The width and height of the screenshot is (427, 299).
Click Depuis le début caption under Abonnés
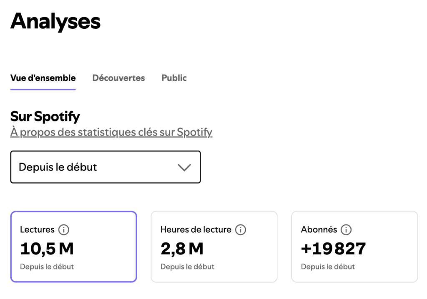328,266
